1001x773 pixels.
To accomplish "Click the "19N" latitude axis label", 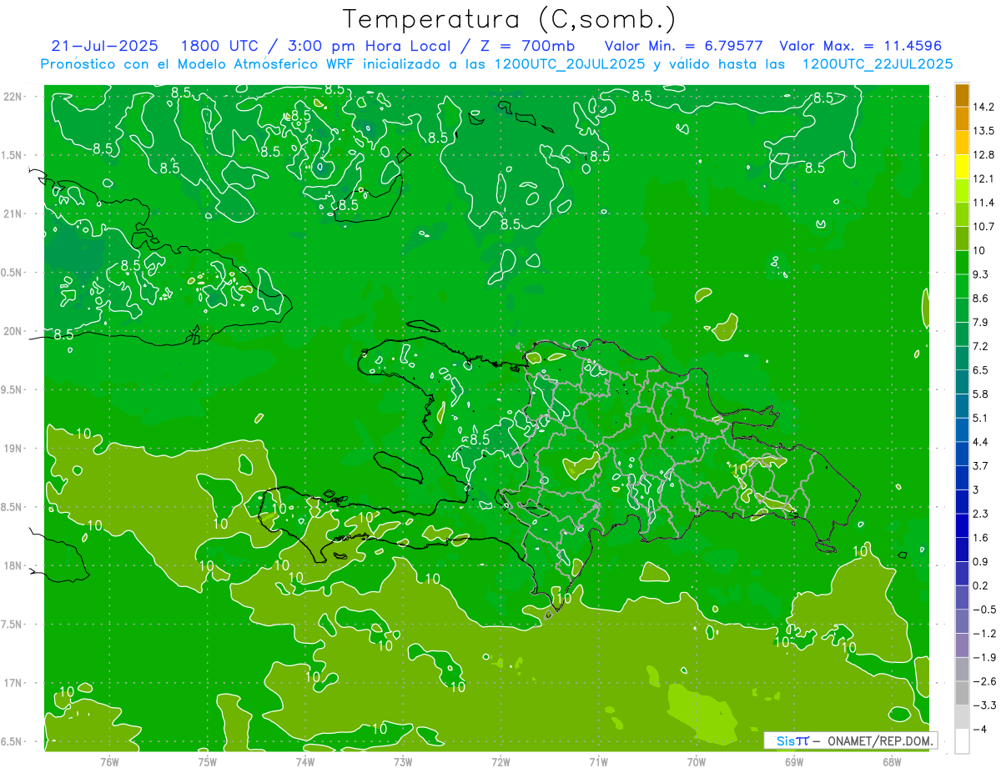I will coord(14,448).
